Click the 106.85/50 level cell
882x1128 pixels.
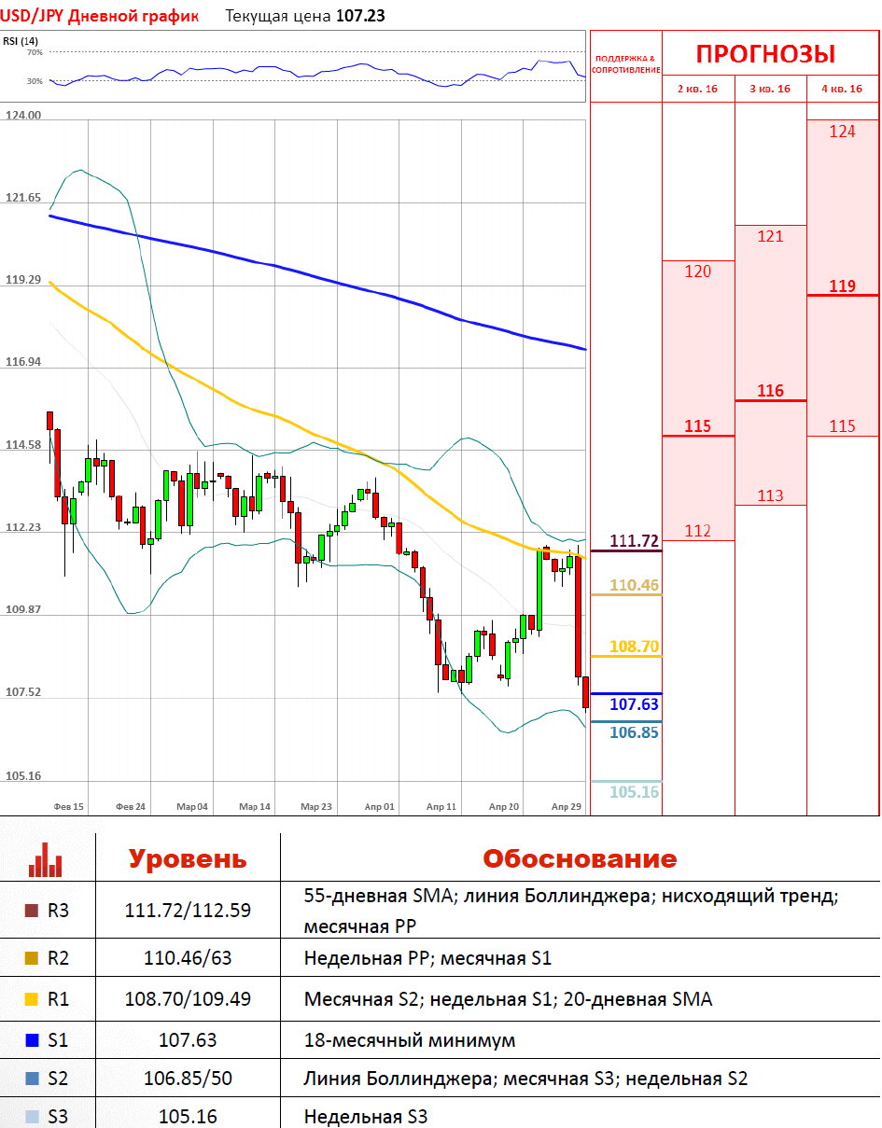188,1079
